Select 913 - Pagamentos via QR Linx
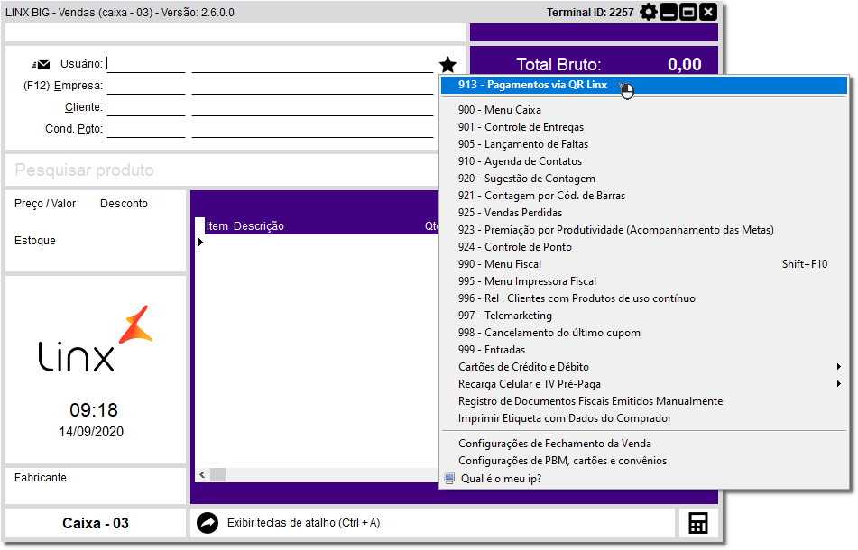 pyautogui.click(x=644, y=85)
